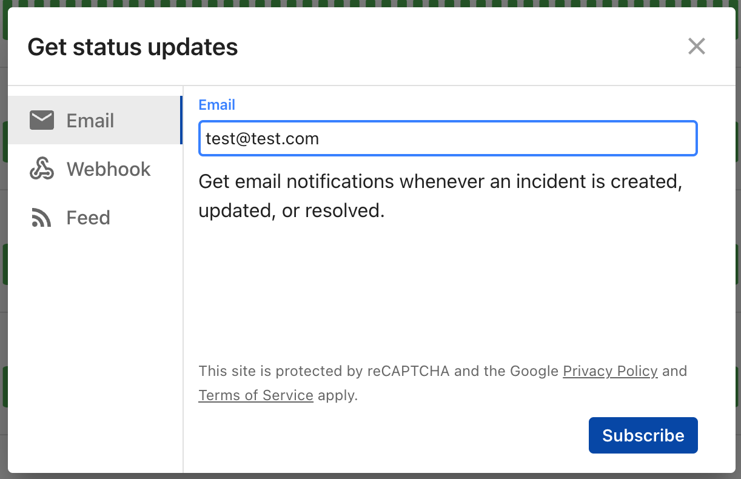
Task: Click the Webhook knot icon
Action: point(42,169)
